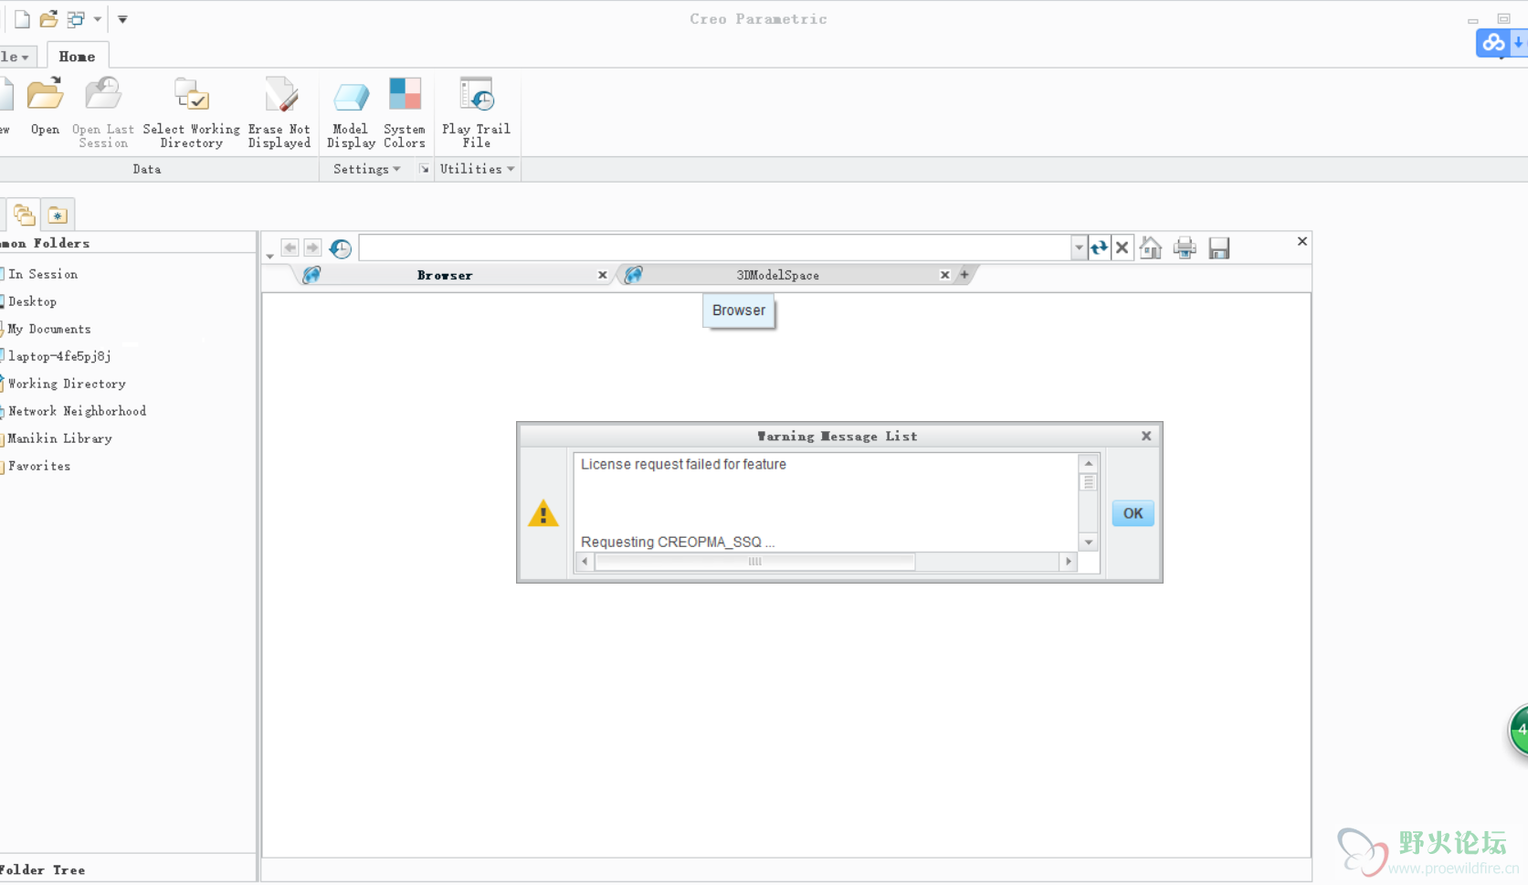Switch to the Browser tab

click(x=445, y=275)
